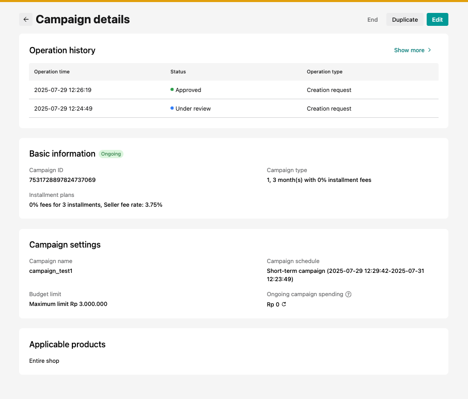
Task: Select the 12:26:19 approved operation row
Action: [x=233, y=90]
